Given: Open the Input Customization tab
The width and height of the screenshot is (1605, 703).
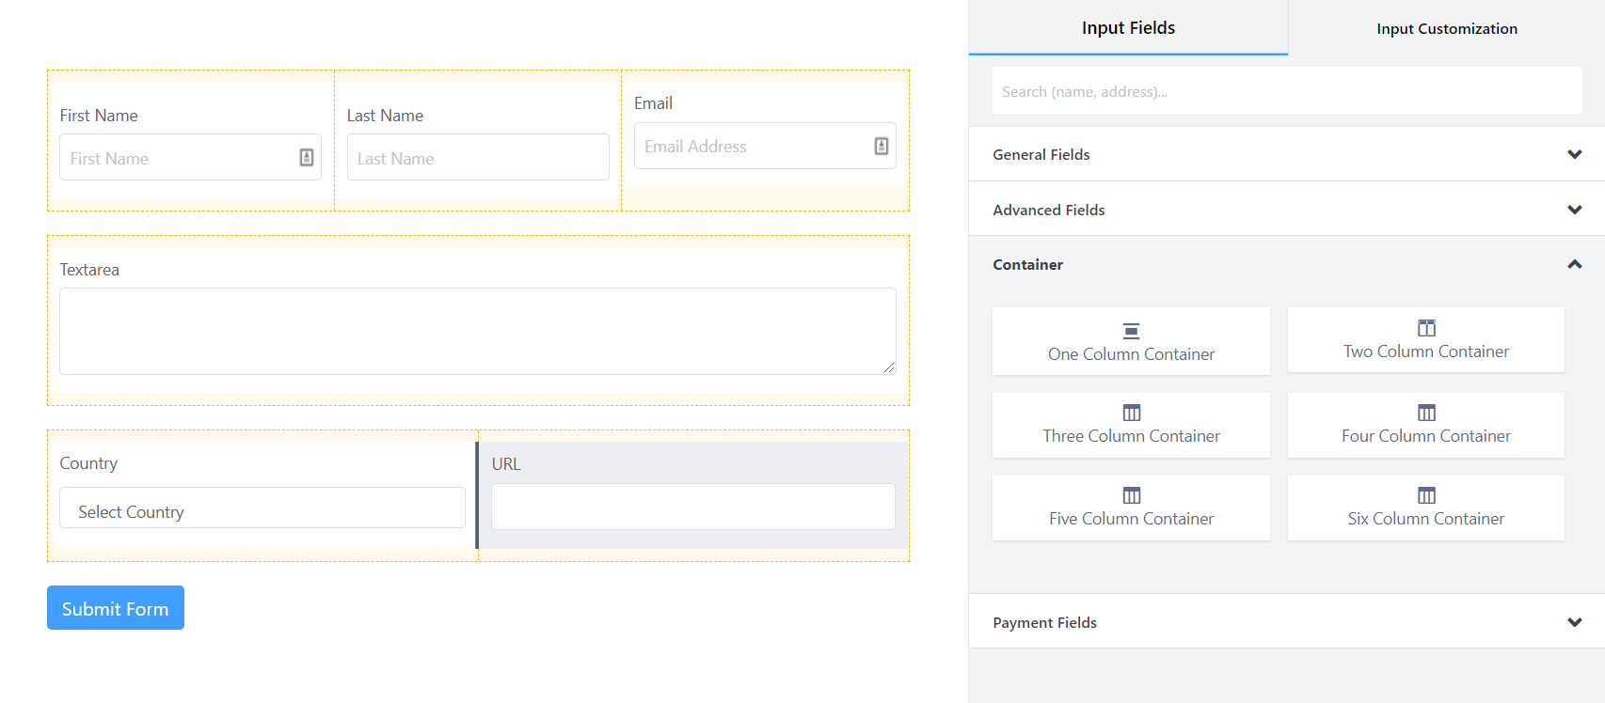Looking at the screenshot, I should pyautogui.click(x=1446, y=28).
